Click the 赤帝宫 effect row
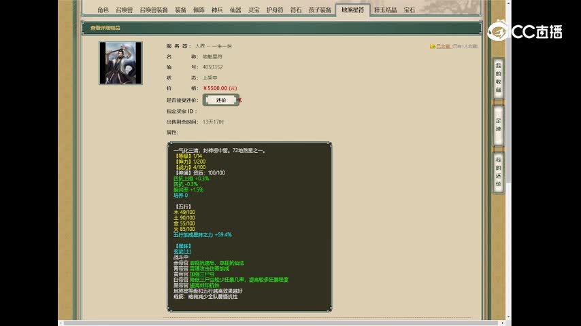This screenshot has width=581, height=326. pos(209,263)
